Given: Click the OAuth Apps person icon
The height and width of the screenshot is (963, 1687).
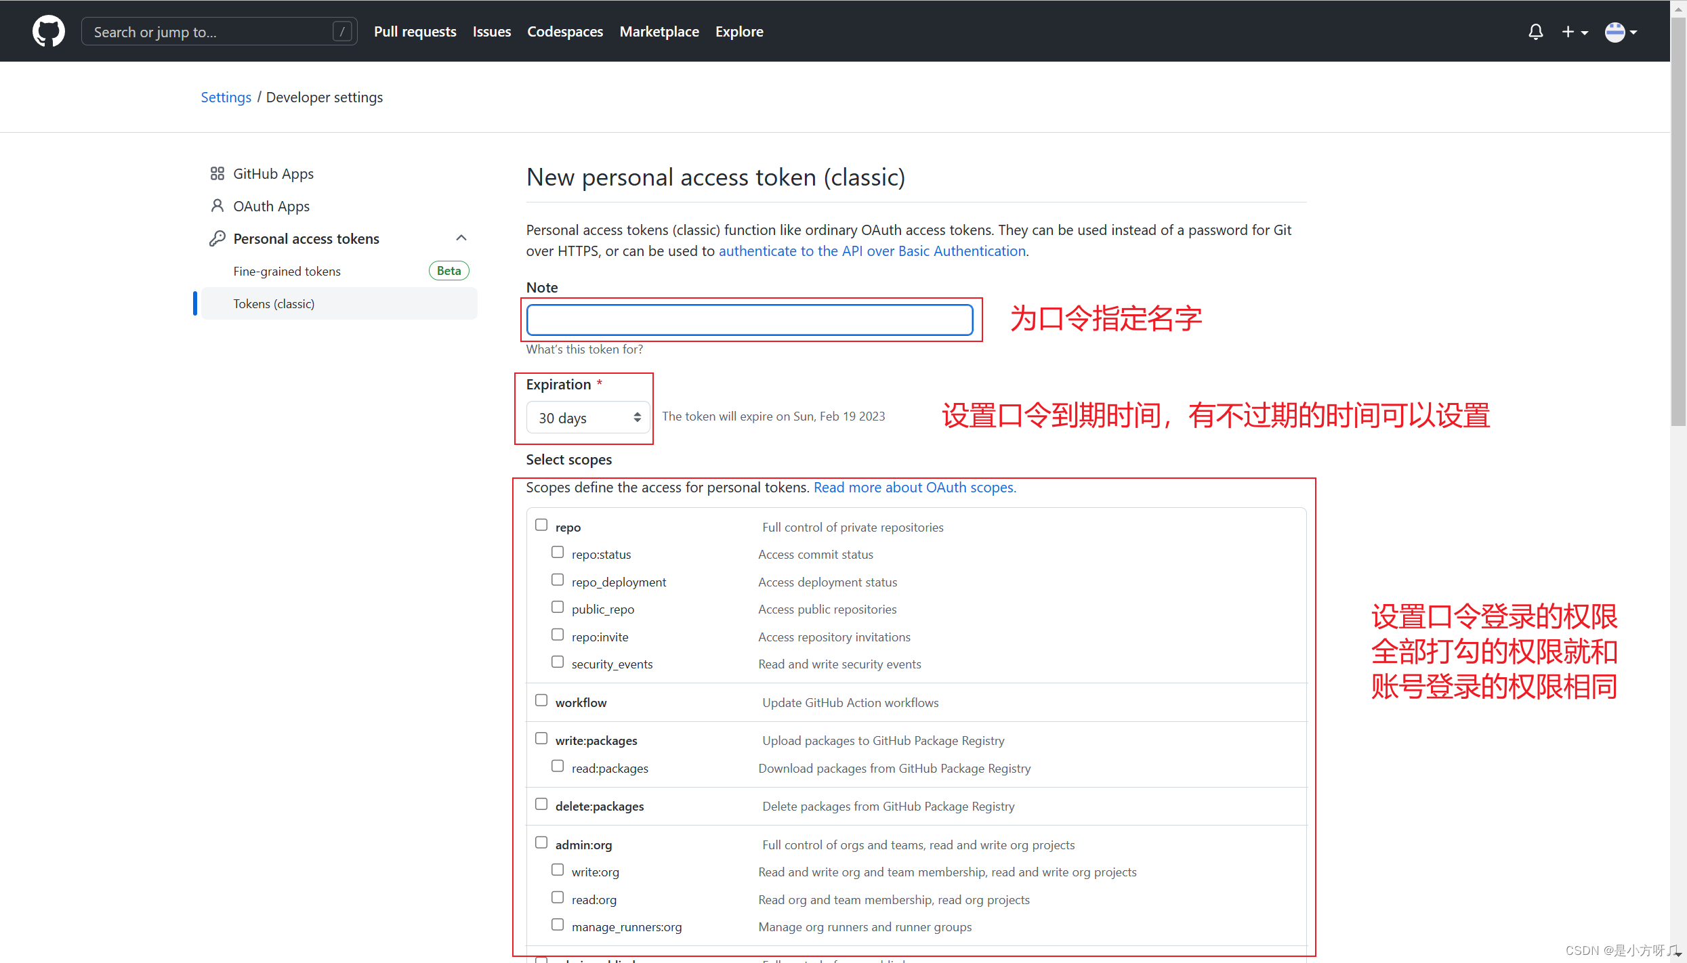Looking at the screenshot, I should (217, 205).
